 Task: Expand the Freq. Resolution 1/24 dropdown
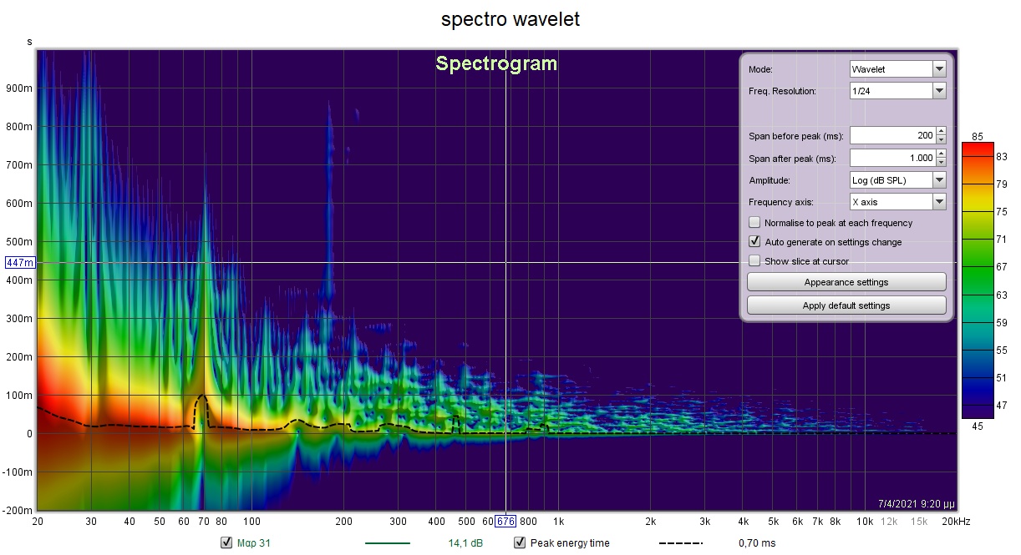point(897,91)
